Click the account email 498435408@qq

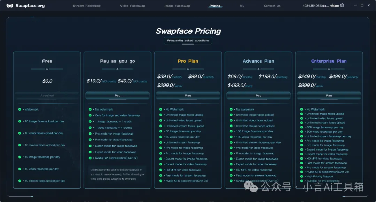pos(315,6)
